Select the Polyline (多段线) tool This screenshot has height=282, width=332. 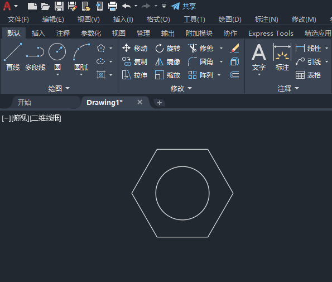click(35, 56)
